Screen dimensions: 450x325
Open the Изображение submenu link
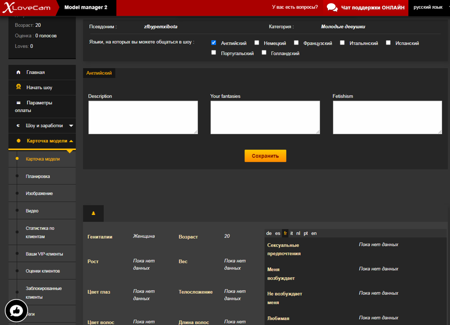[39, 193]
